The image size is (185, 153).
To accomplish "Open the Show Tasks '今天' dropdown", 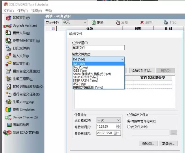I will pos(75,22).
